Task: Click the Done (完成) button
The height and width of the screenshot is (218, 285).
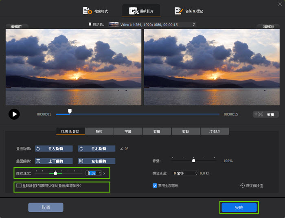Action: 239,207
